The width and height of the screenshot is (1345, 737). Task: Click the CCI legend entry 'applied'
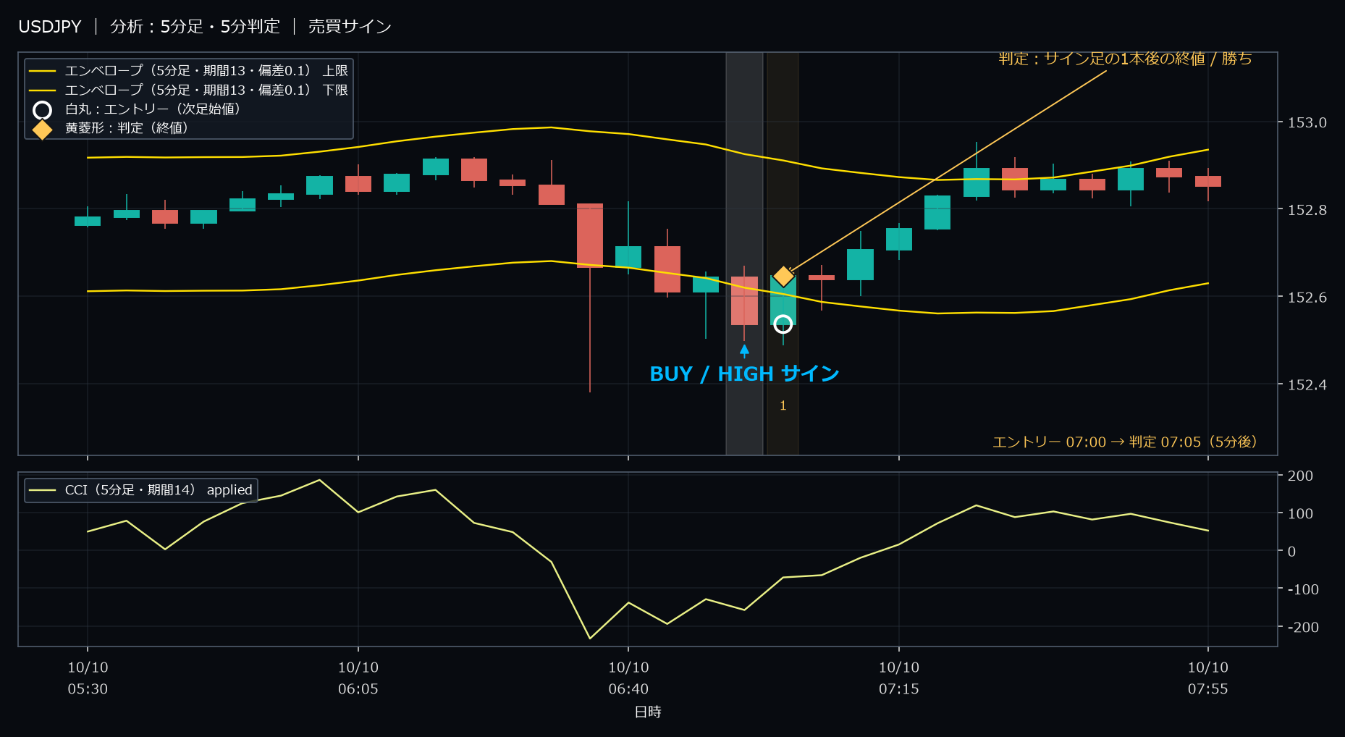(141, 490)
